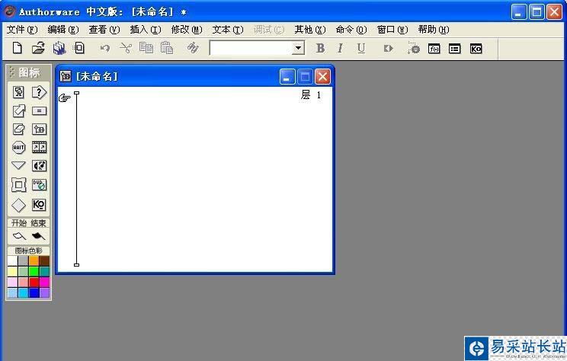Screen dimensions: 567x361
Task: Pick the white icon color swatch
Action: coord(13,261)
